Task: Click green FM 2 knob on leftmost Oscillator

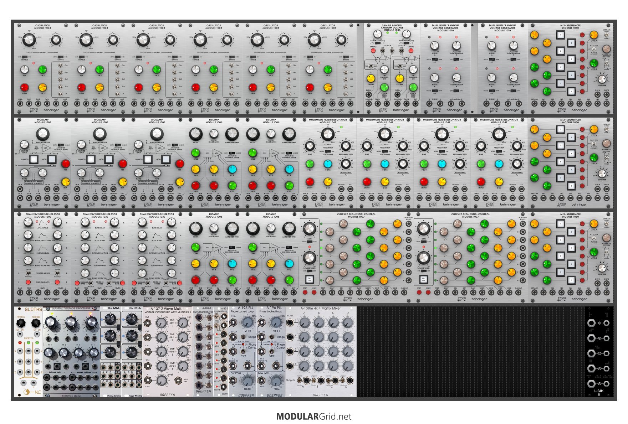Action: pos(42,69)
